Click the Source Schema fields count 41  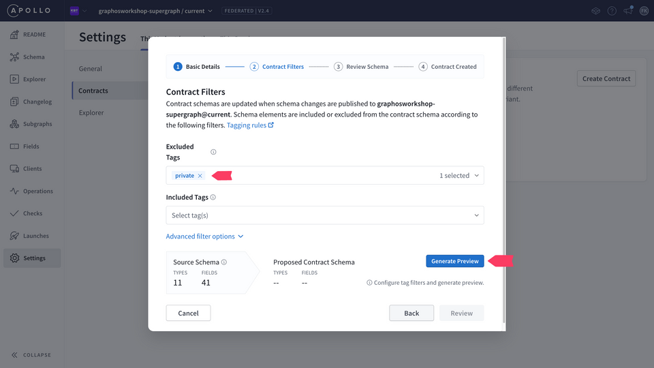point(206,283)
